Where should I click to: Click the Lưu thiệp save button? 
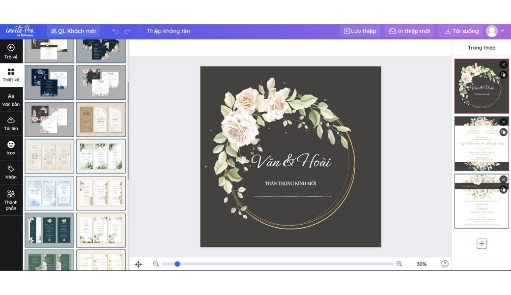click(360, 31)
